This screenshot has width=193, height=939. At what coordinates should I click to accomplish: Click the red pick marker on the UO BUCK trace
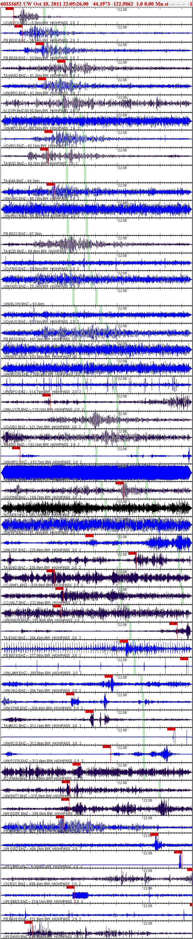10,8
